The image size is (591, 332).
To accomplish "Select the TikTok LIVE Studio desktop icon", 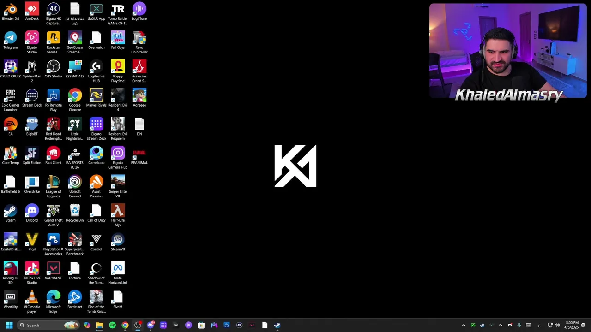I will point(32,273).
